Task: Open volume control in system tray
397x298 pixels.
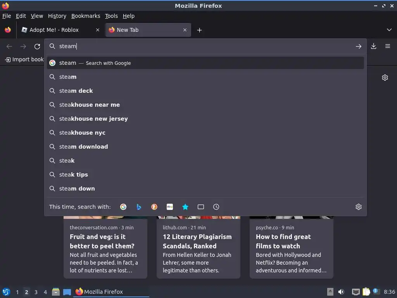Action: pyautogui.click(x=341, y=292)
